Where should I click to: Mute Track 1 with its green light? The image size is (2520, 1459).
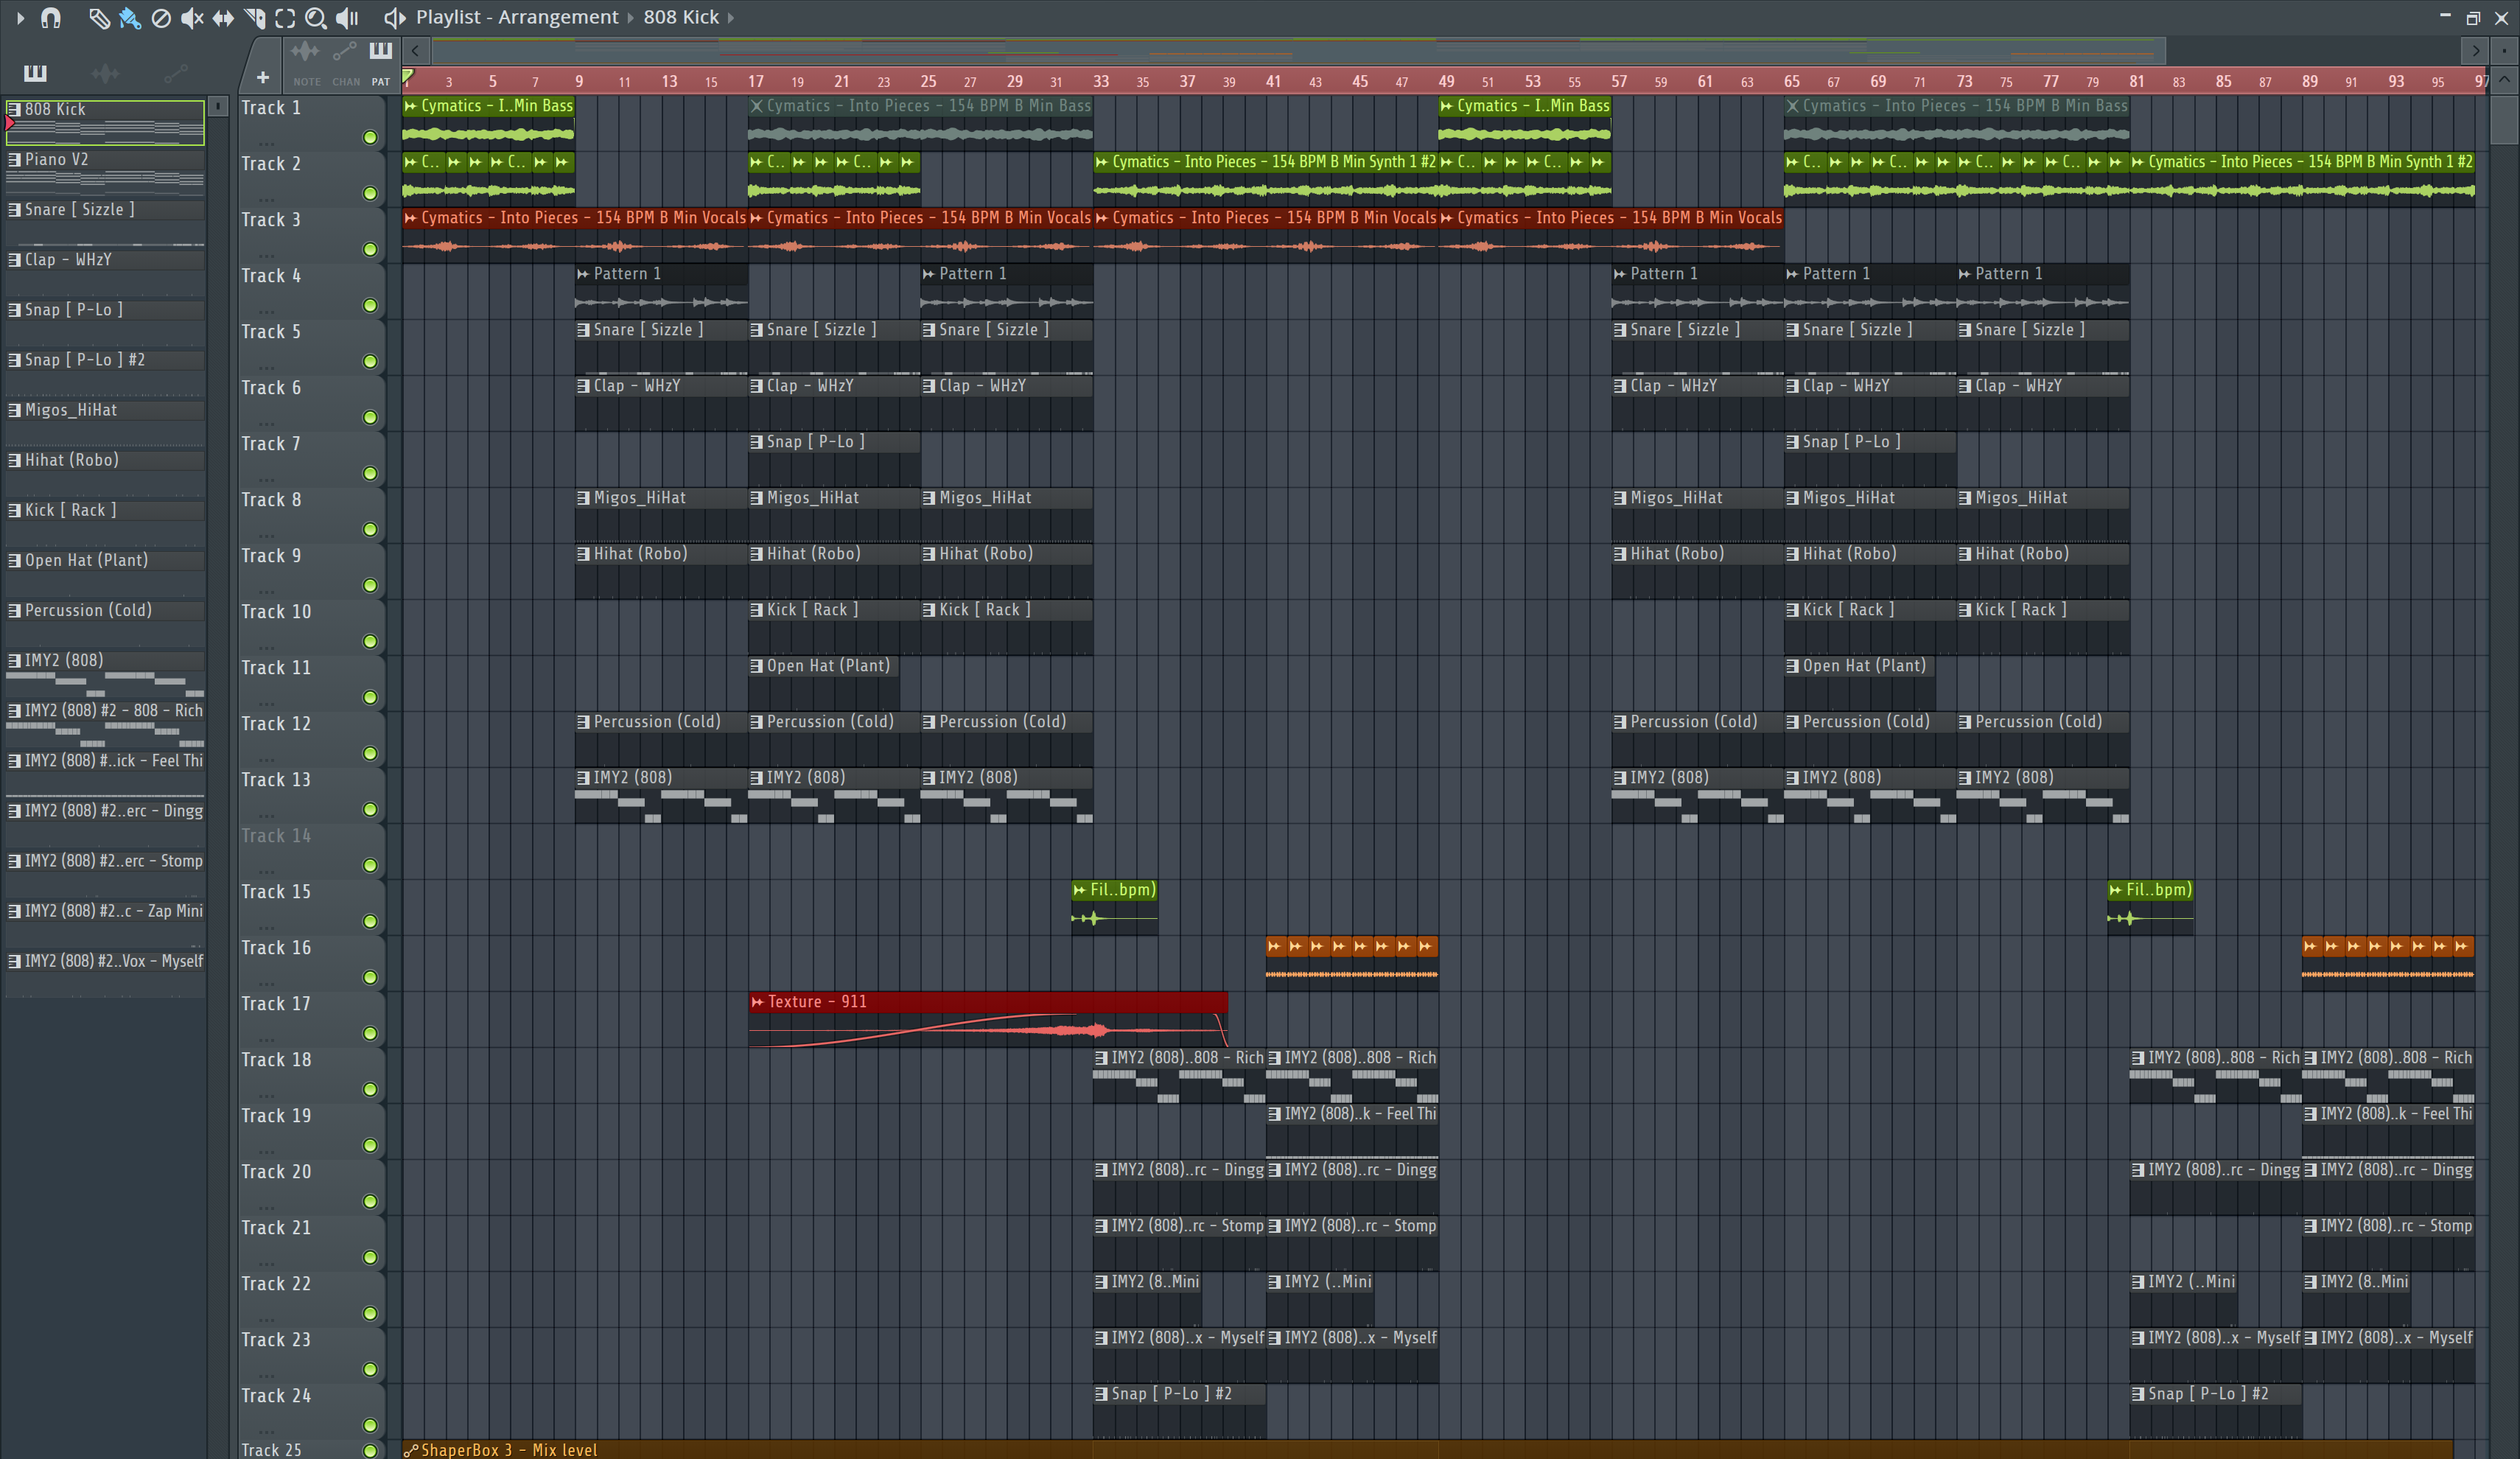(x=370, y=137)
